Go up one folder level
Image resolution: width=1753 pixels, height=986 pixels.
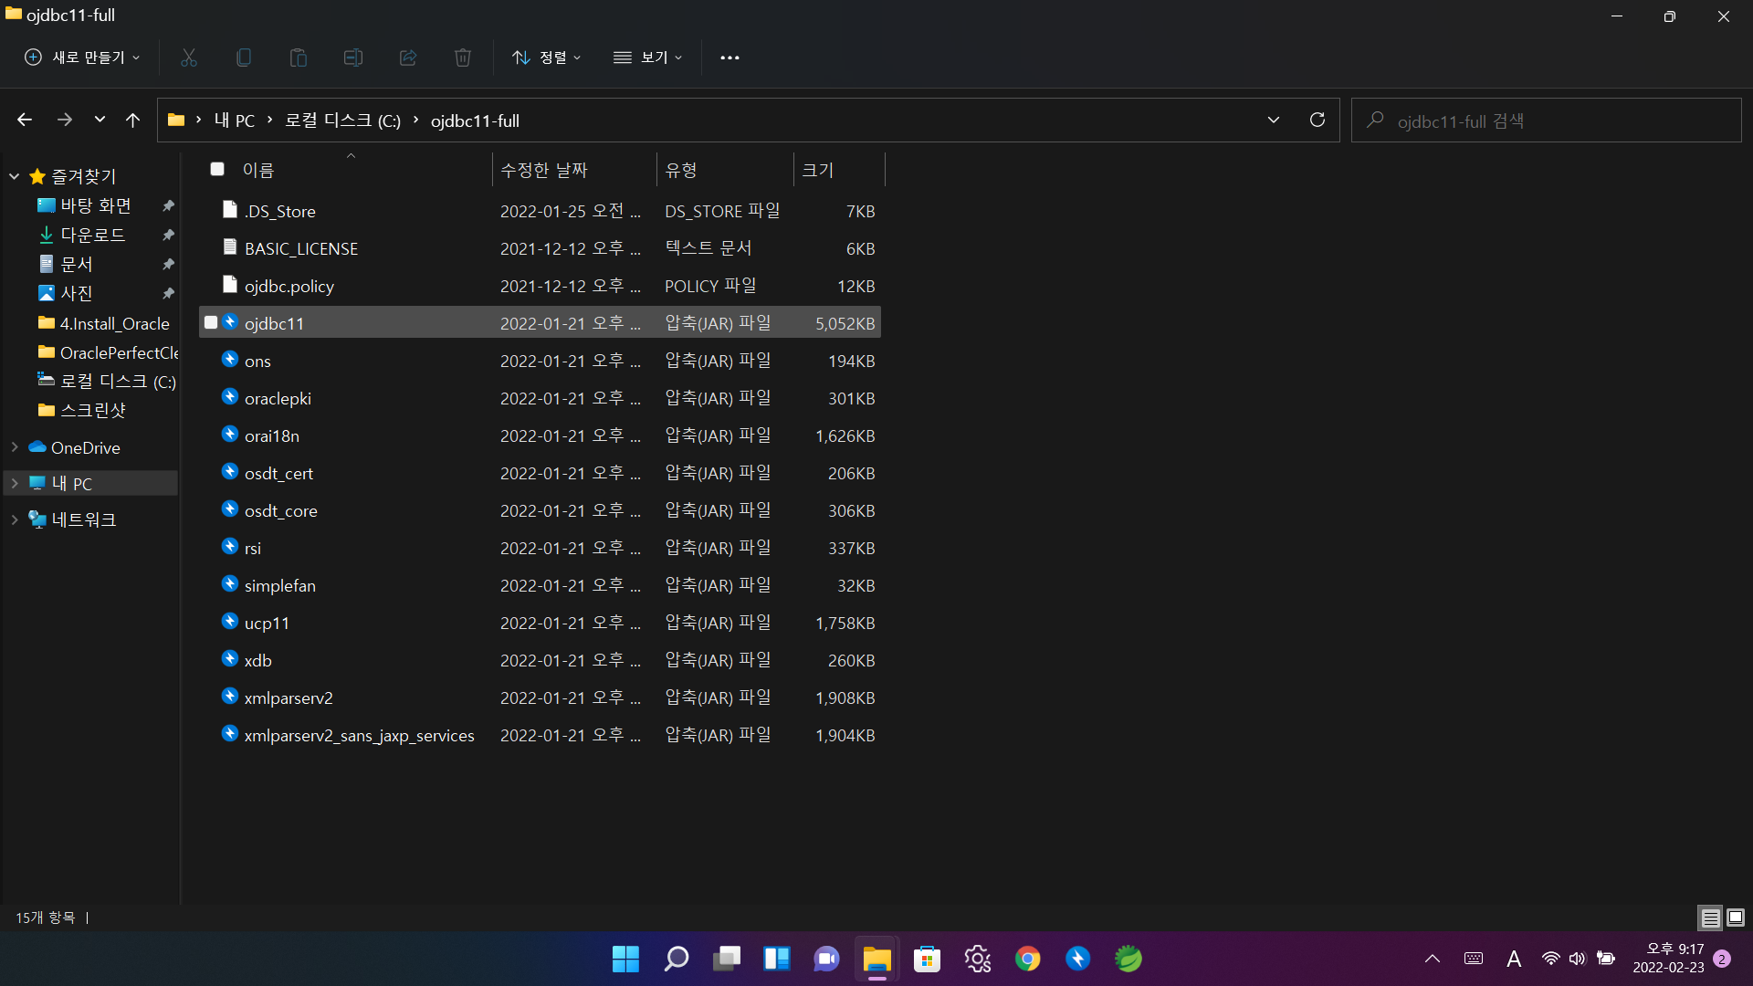click(x=132, y=121)
